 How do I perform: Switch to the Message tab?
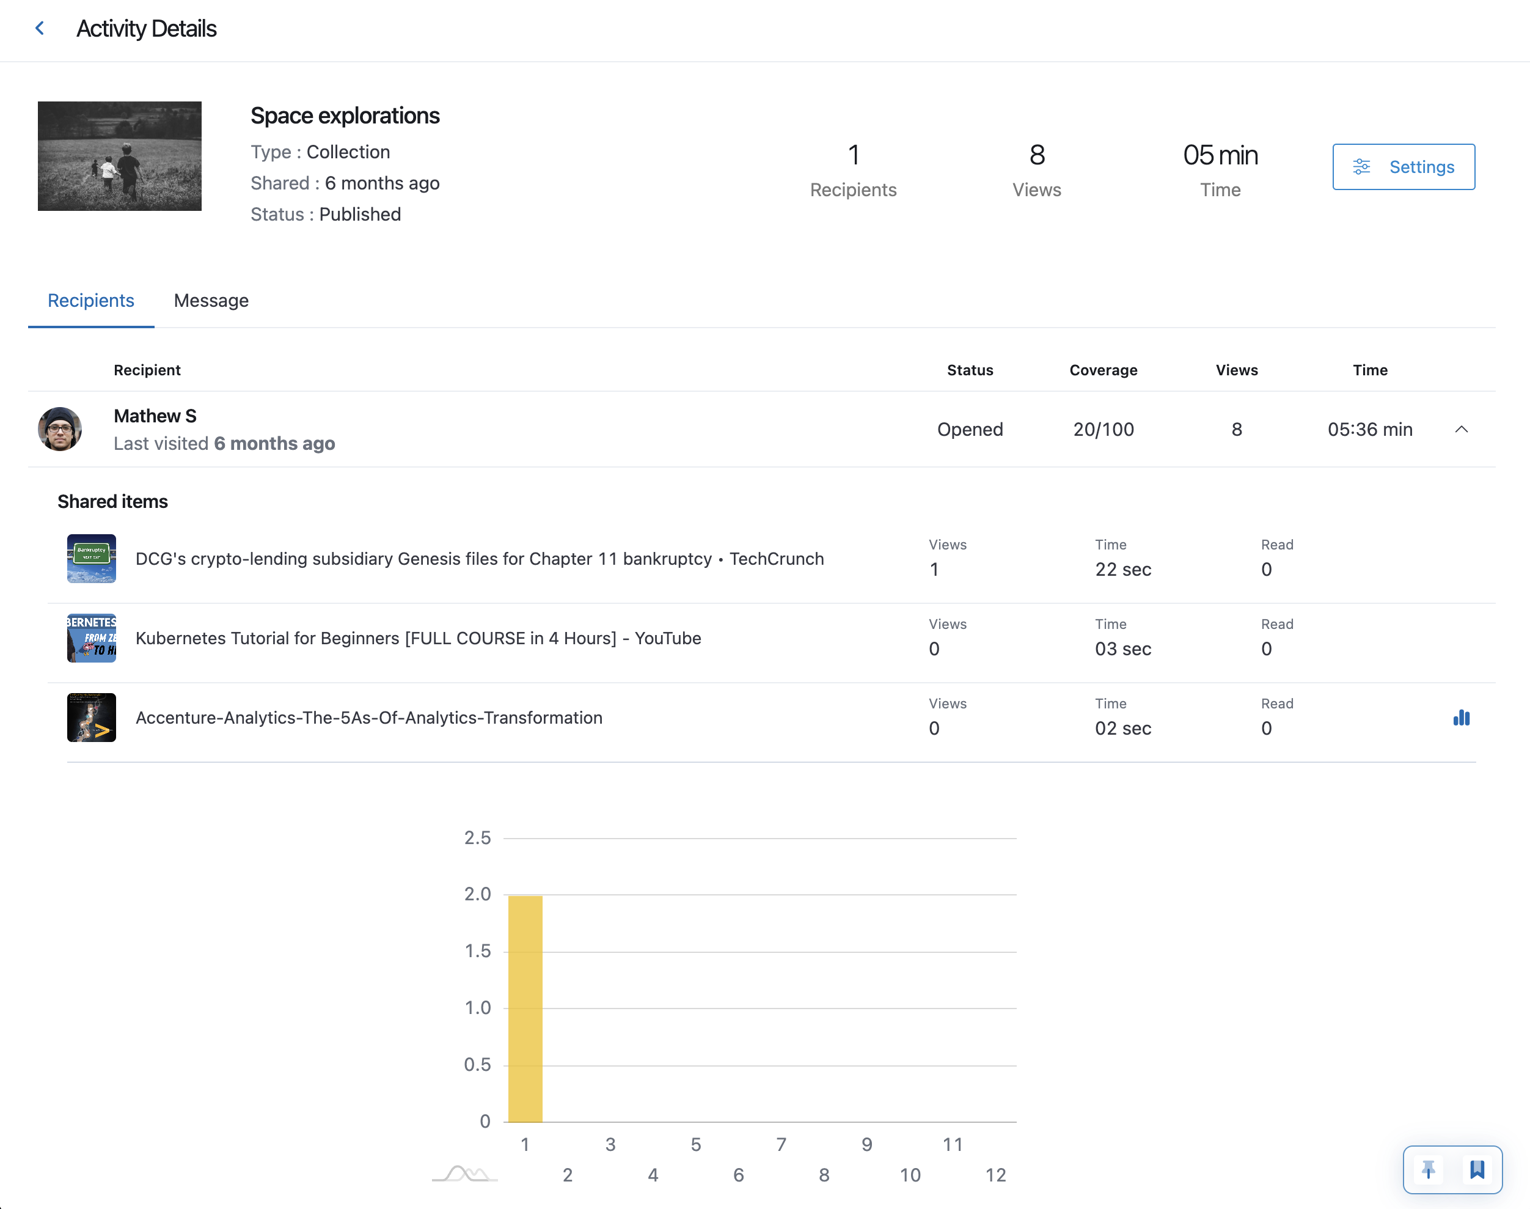[211, 301]
